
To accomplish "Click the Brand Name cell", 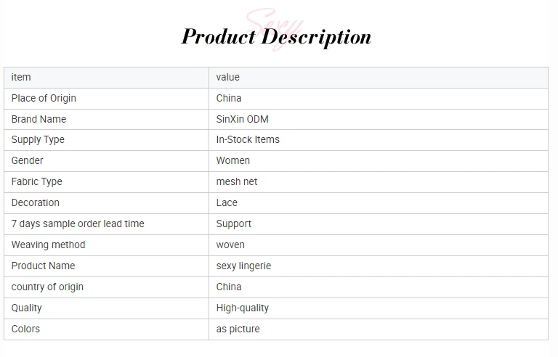I will click(x=39, y=119).
